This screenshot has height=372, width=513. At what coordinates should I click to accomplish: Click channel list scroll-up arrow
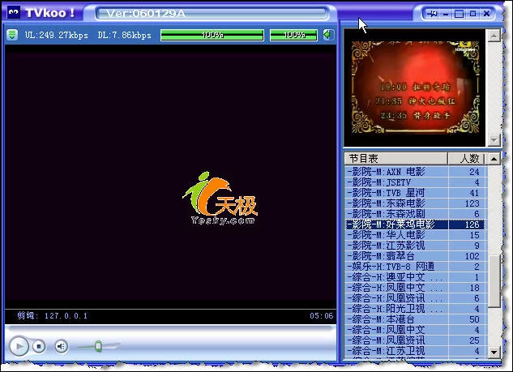494,159
